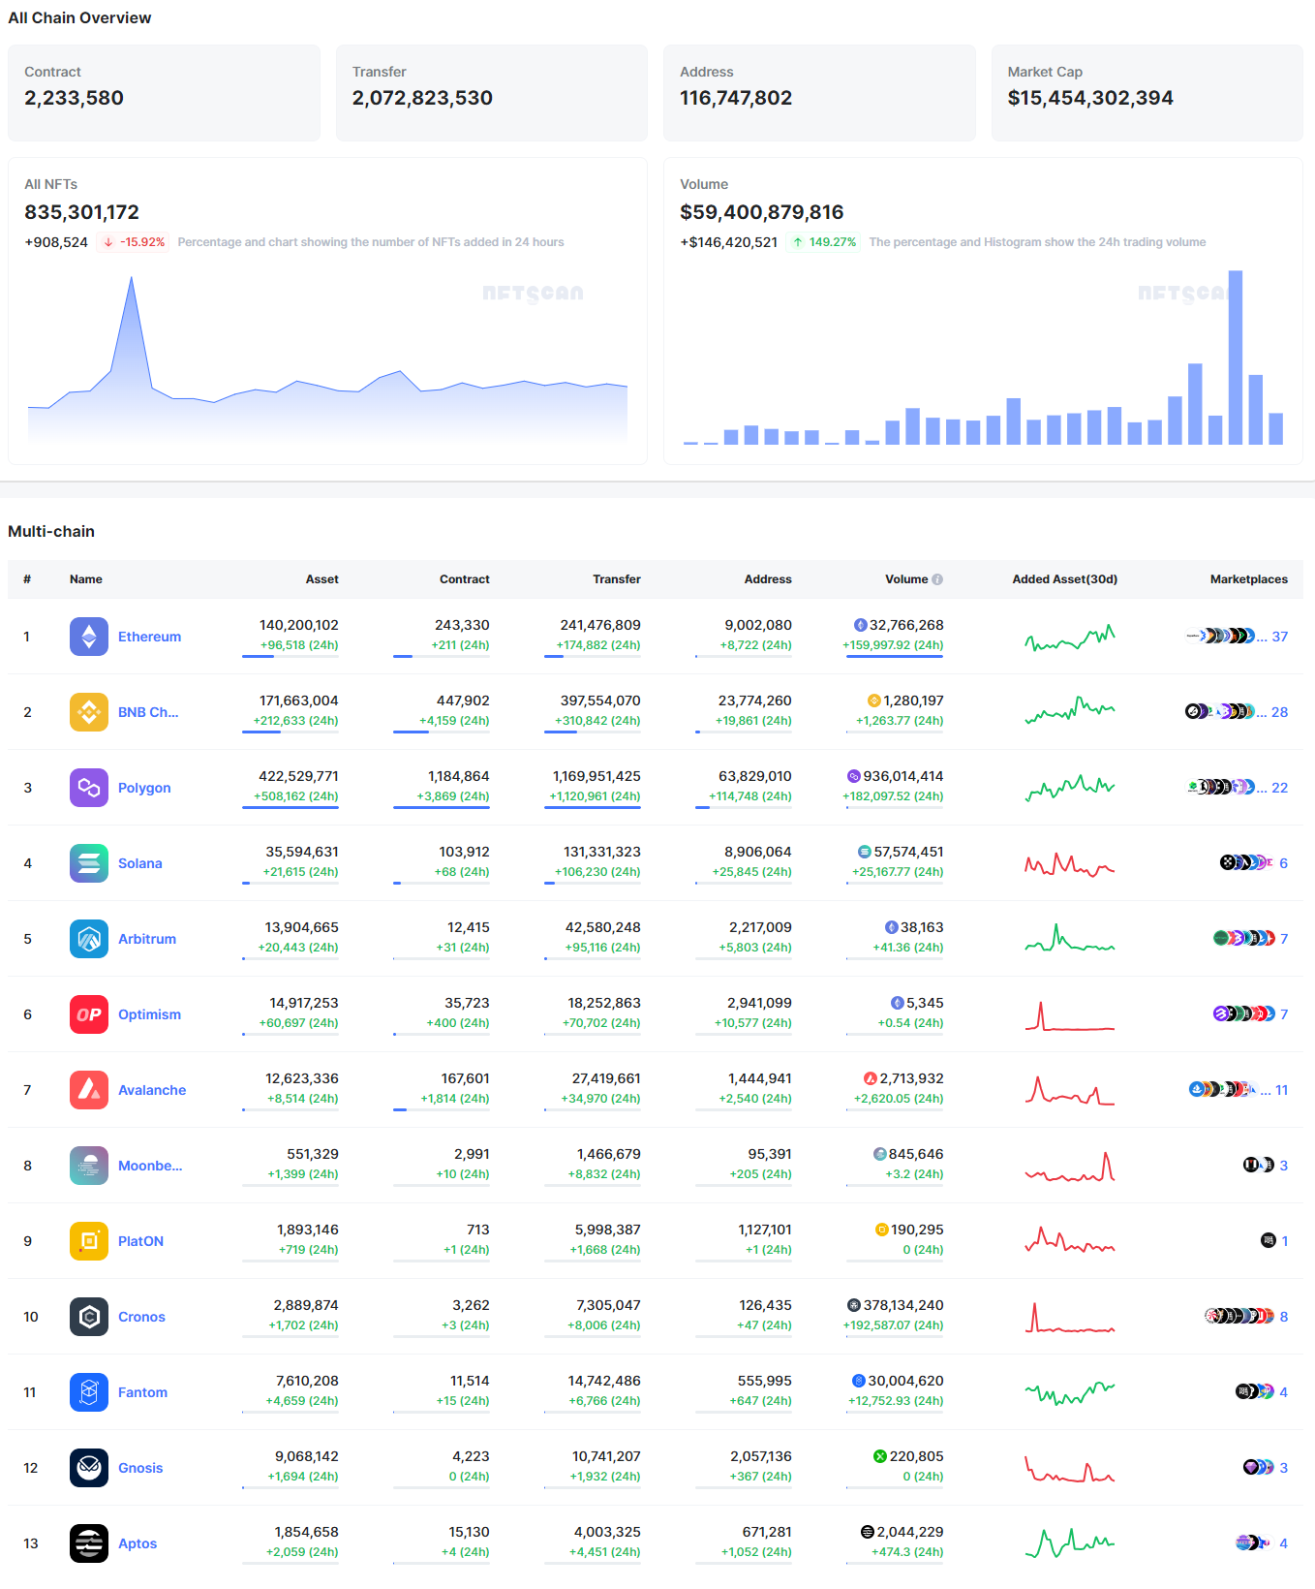The image size is (1315, 1589).
Task: Click the Market Cap value $15,454,302,394
Action: [x=1090, y=98]
